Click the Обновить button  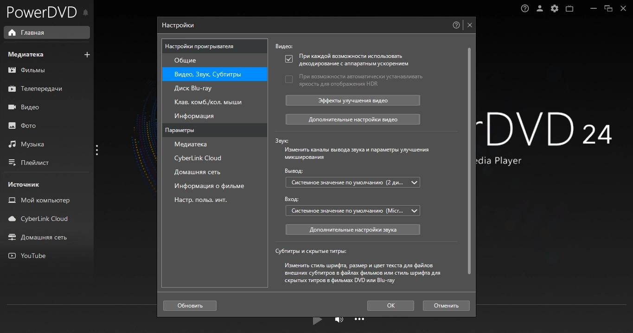point(190,306)
